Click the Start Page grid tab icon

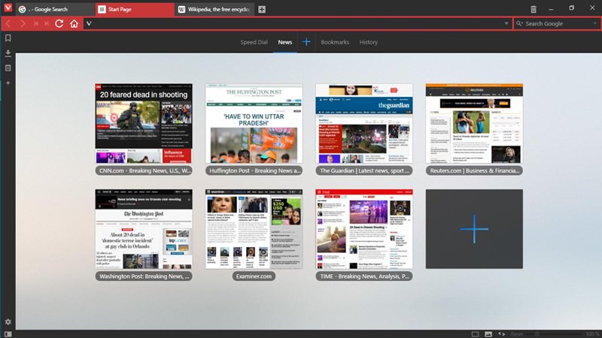[102, 9]
